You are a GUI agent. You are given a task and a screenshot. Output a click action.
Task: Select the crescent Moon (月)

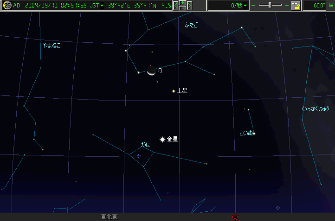click(151, 71)
